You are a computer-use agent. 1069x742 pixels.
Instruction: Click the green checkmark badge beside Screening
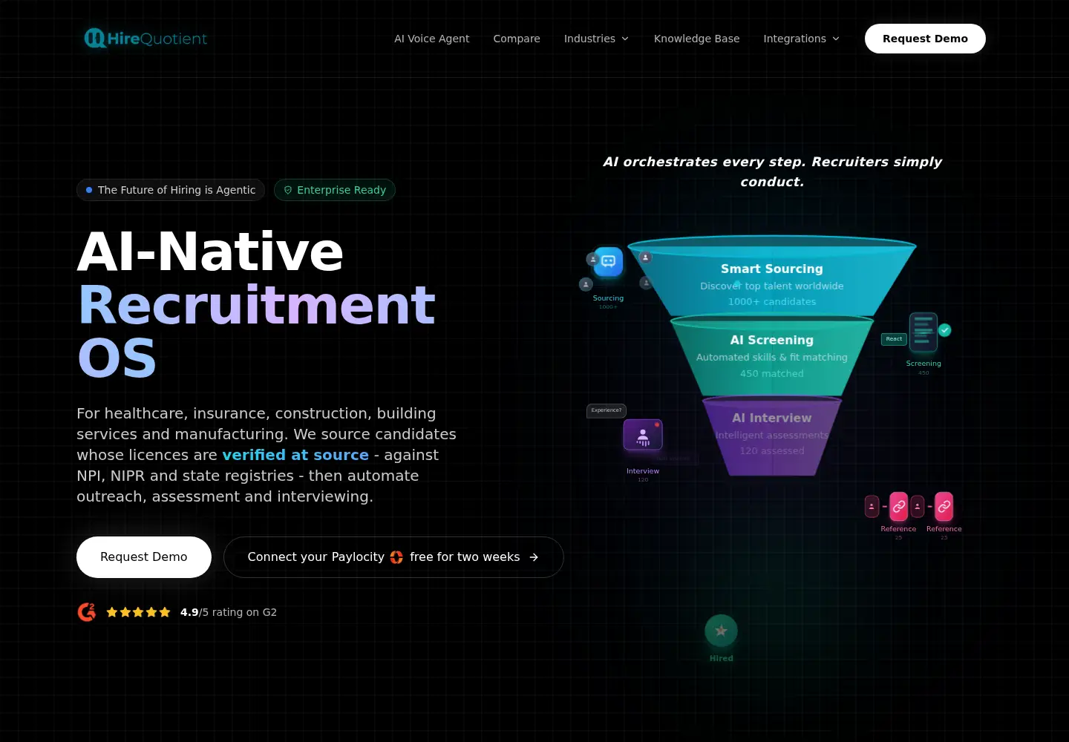(x=944, y=330)
